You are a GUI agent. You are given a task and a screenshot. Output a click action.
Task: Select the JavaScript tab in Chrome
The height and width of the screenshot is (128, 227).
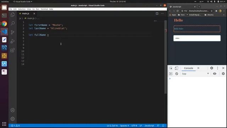[x=182, y=7]
